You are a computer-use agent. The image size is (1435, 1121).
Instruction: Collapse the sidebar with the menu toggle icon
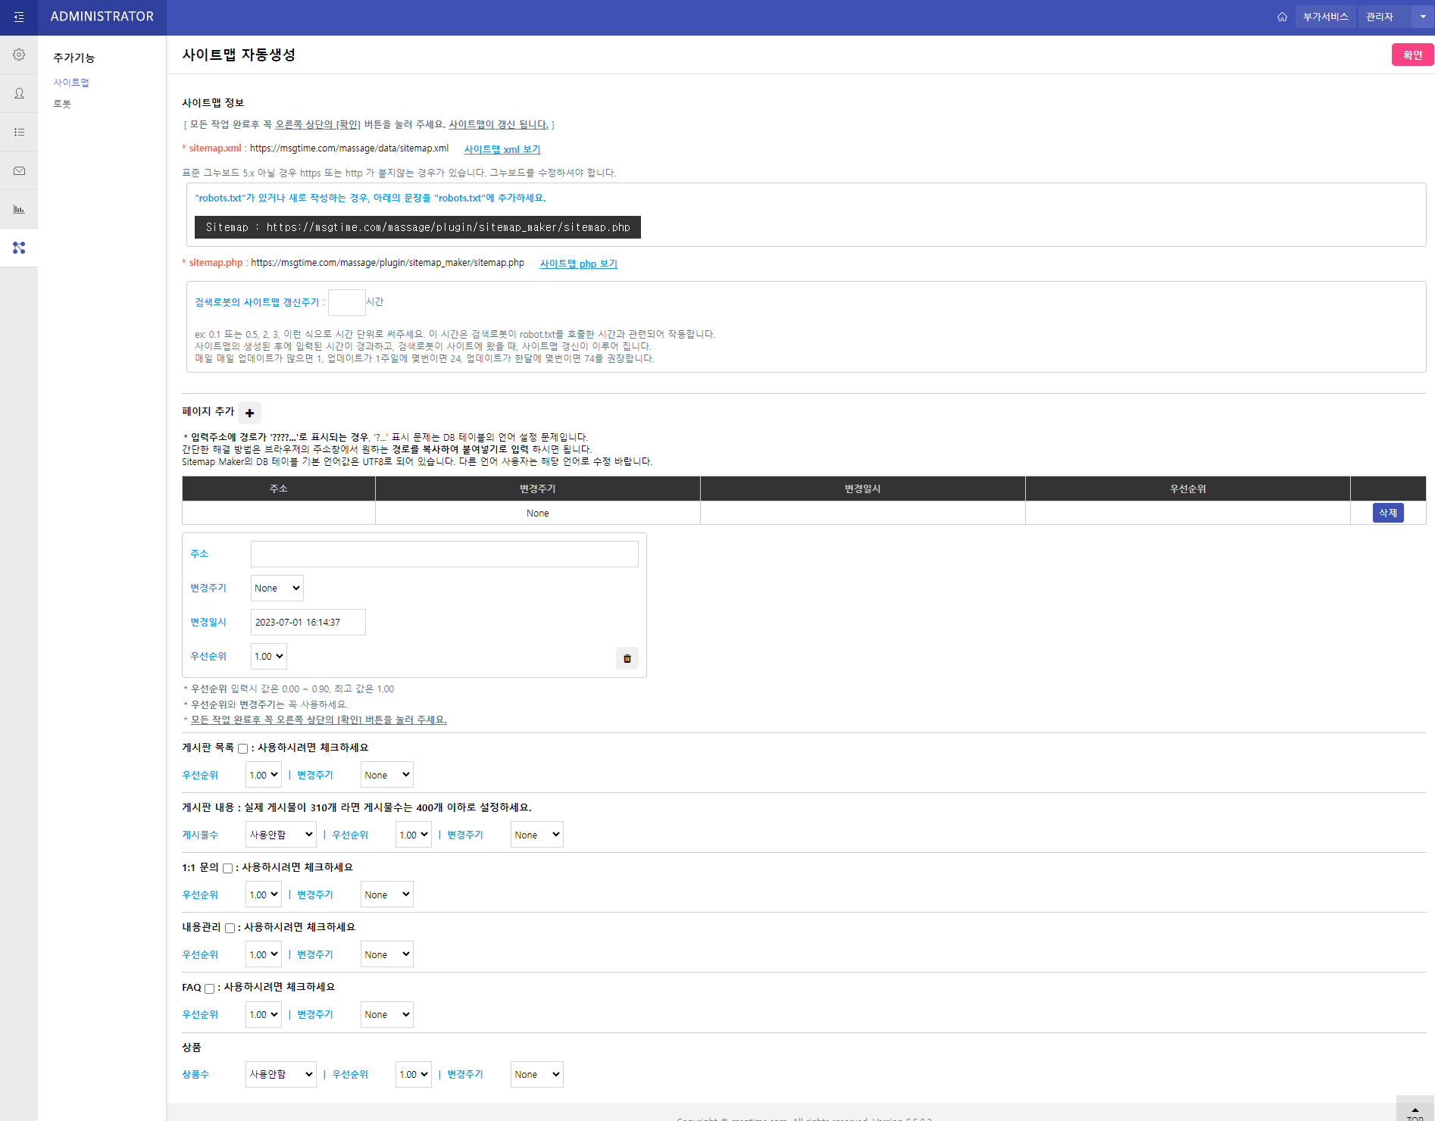(19, 17)
